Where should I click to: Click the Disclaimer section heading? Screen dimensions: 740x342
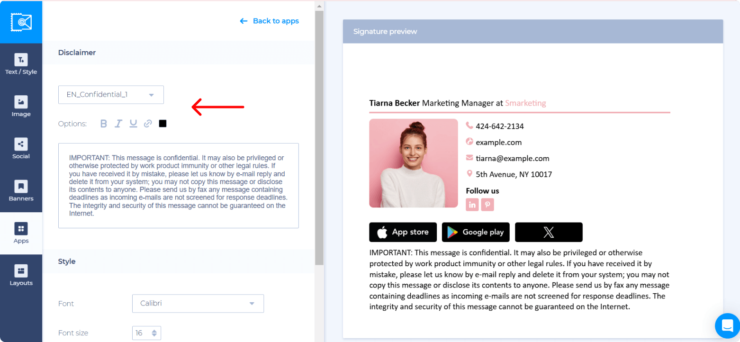pyautogui.click(x=77, y=53)
